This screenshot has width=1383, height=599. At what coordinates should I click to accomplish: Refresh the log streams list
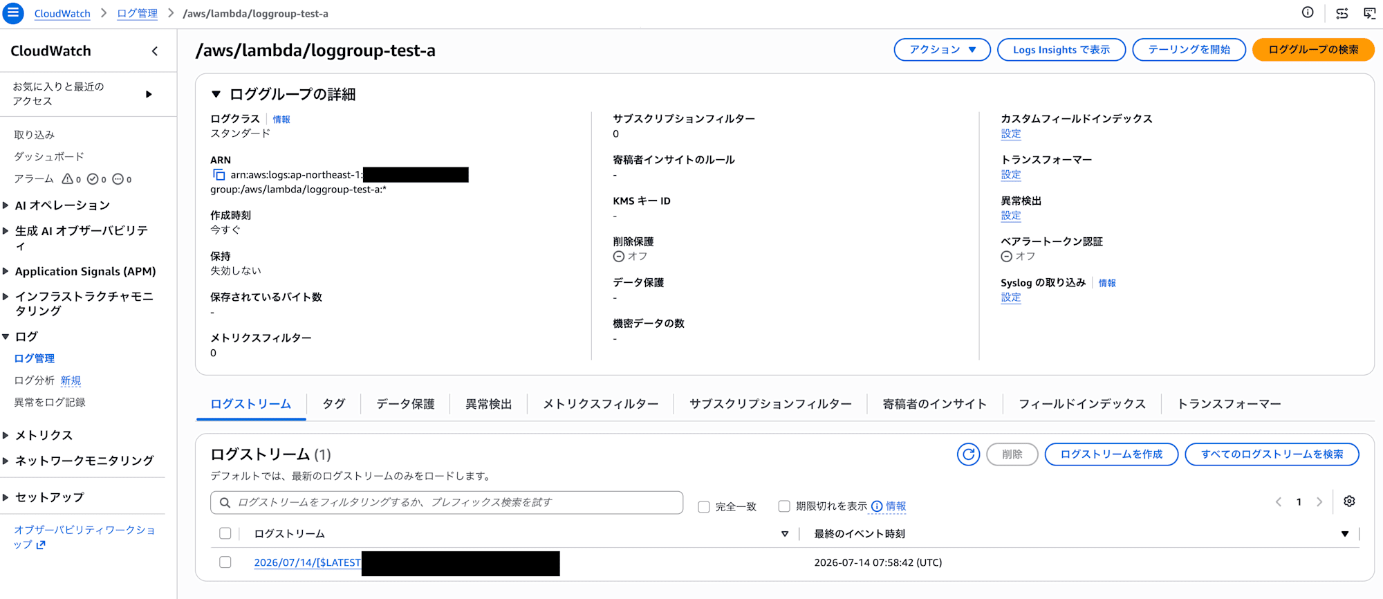click(968, 454)
